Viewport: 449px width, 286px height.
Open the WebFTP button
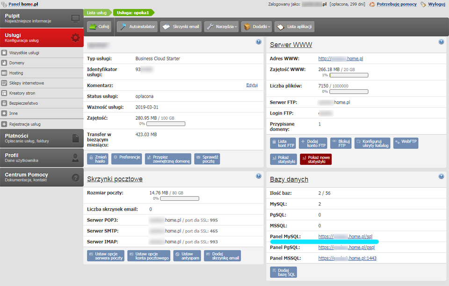[x=406, y=143]
